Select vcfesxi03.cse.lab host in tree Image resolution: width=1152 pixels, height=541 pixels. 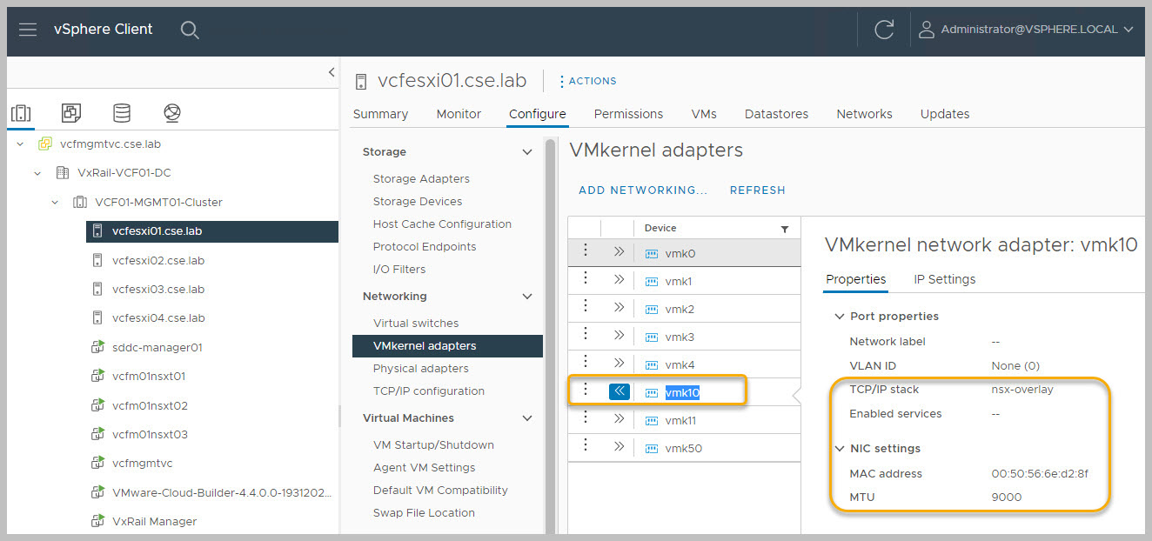157,289
